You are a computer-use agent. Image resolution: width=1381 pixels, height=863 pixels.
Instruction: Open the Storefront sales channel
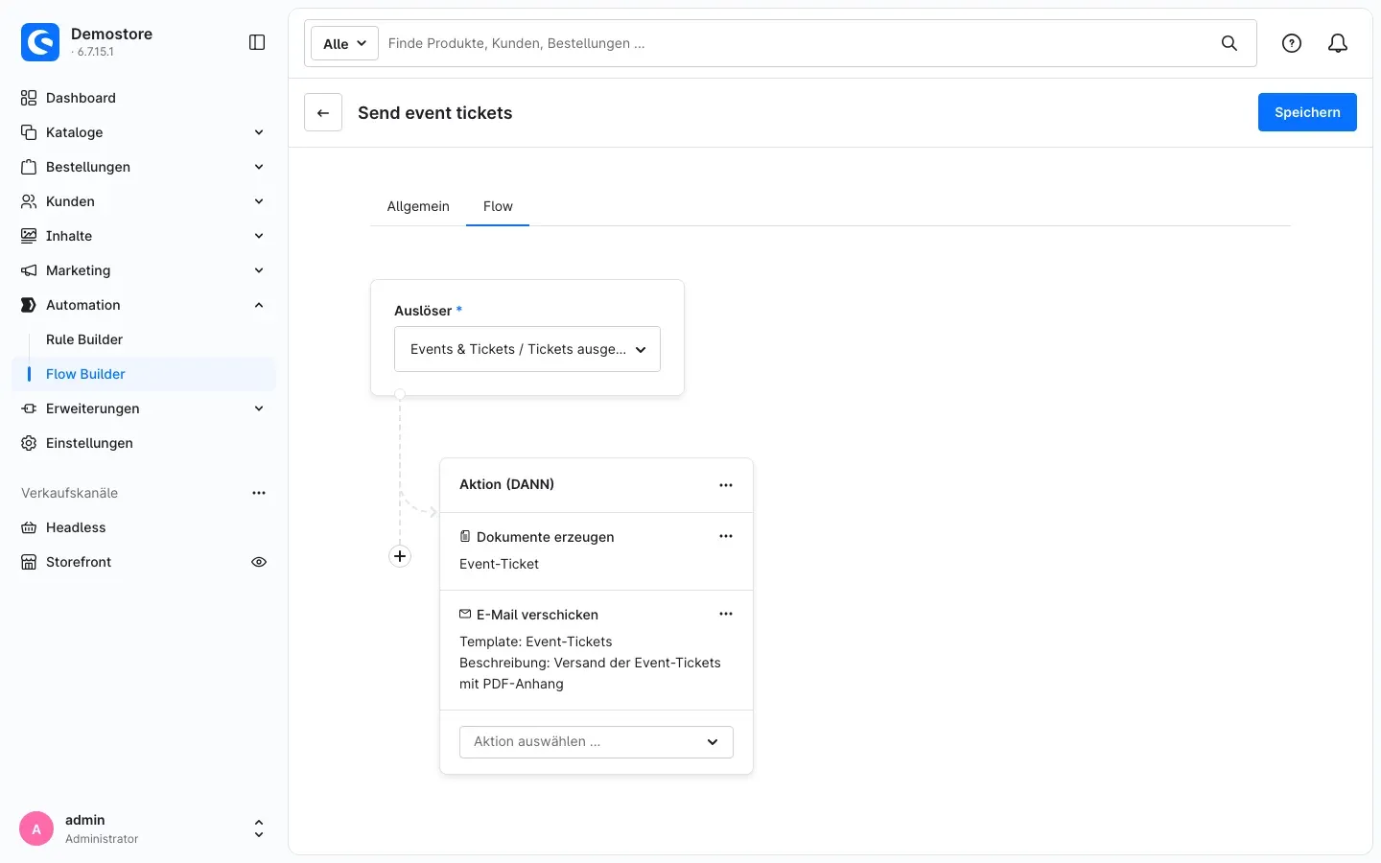[x=79, y=562]
